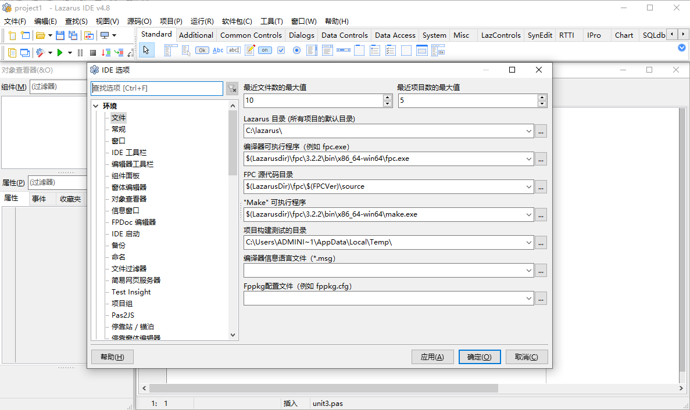
Task: Click the build mode gear-wrench icon
Action: pyautogui.click(x=41, y=53)
